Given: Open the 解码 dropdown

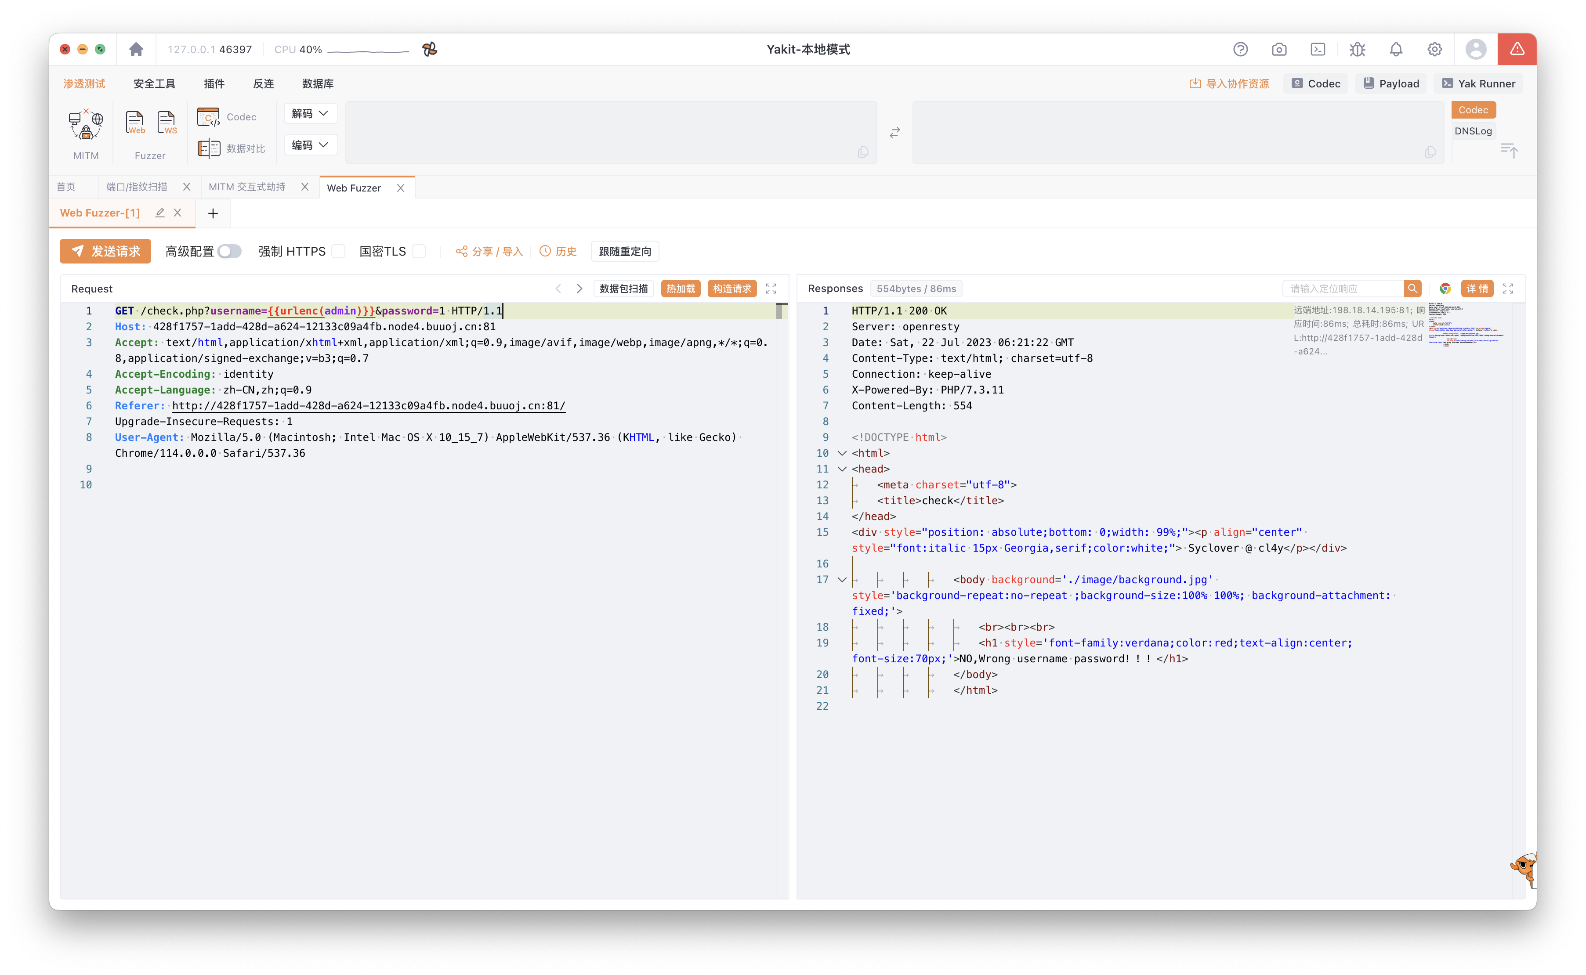Looking at the screenshot, I should [310, 113].
